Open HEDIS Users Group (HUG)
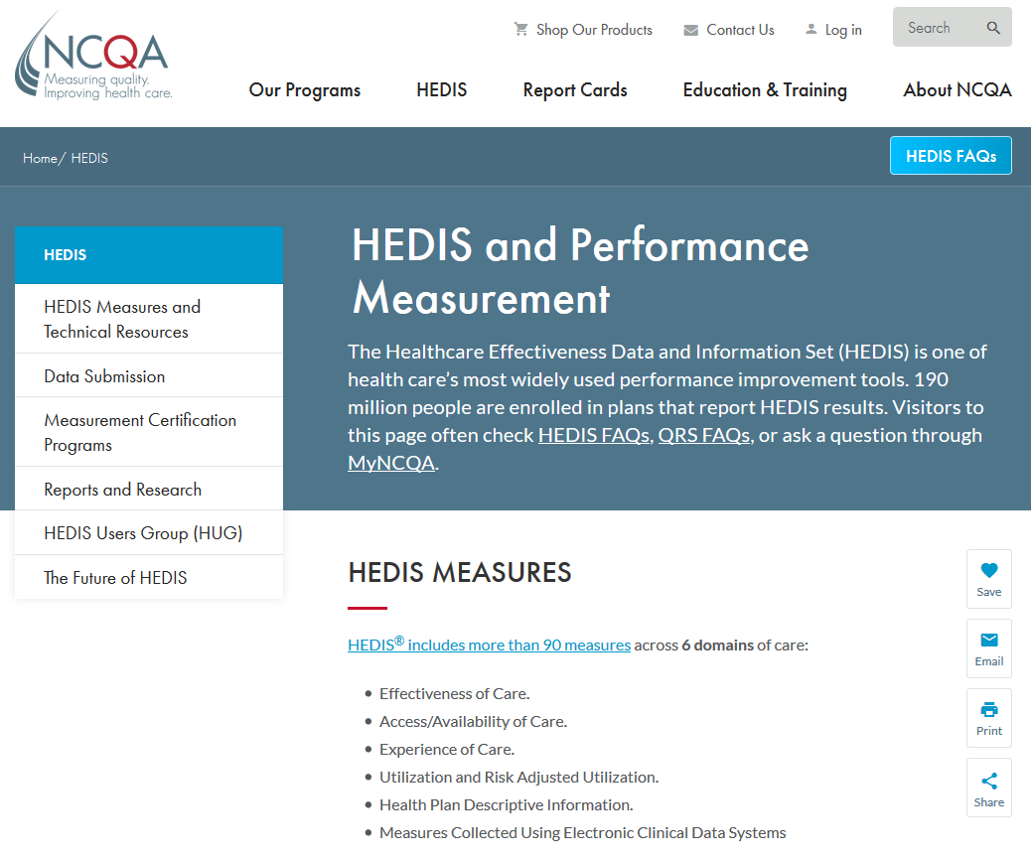Viewport: 1031px width, 861px height. pyautogui.click(x=149, y=533)
